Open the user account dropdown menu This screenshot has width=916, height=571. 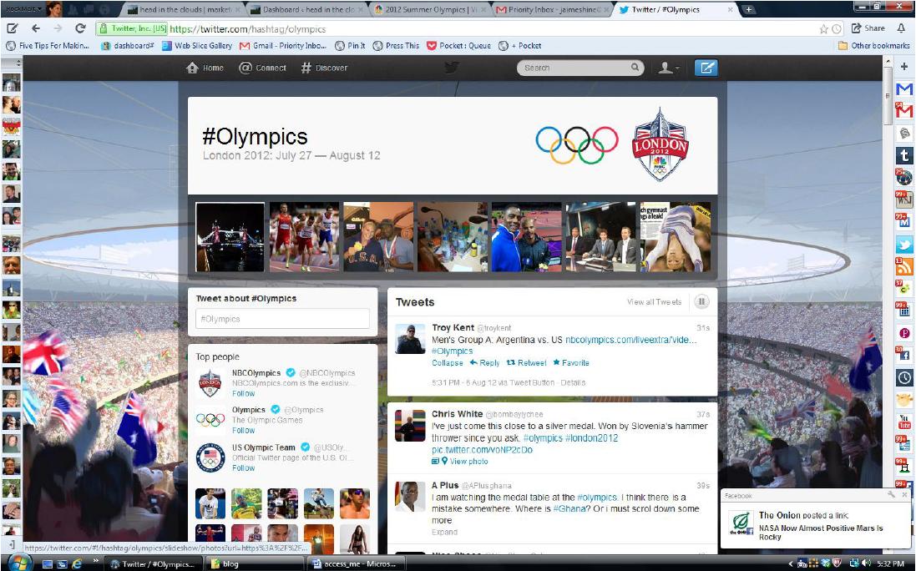coord(669,68)
